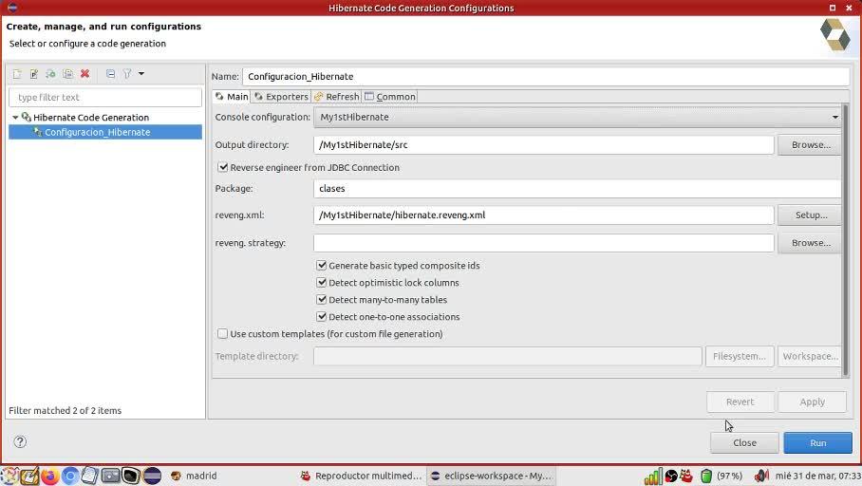Open the notes document icon in the taskbar

(90, 476)
